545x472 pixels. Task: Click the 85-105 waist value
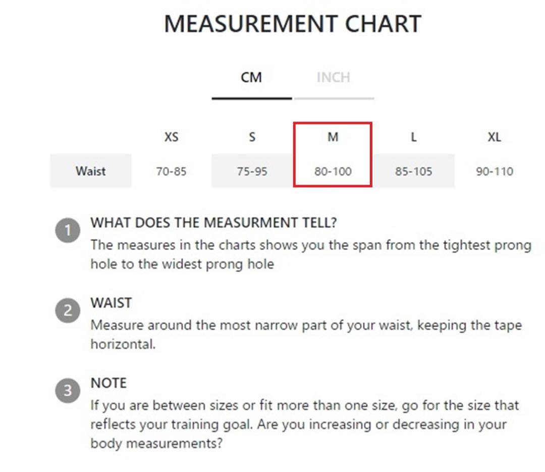(x=413, y=171)
